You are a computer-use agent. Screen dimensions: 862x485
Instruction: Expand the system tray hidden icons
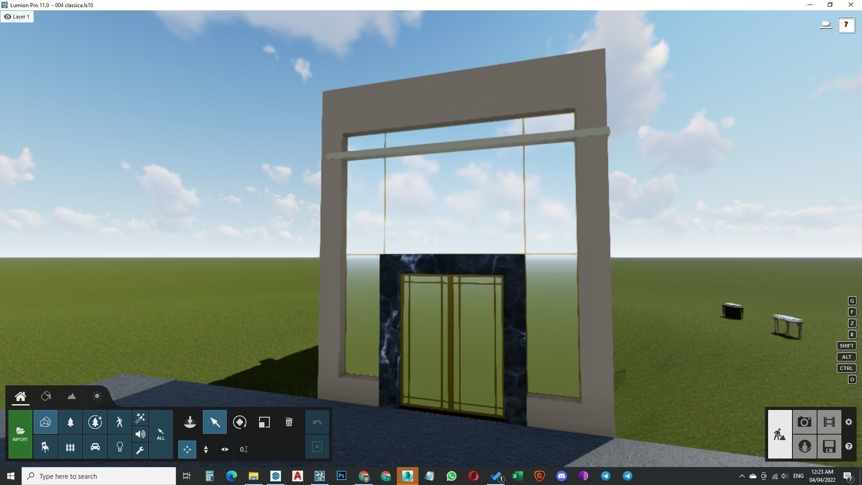click(742, 476)
